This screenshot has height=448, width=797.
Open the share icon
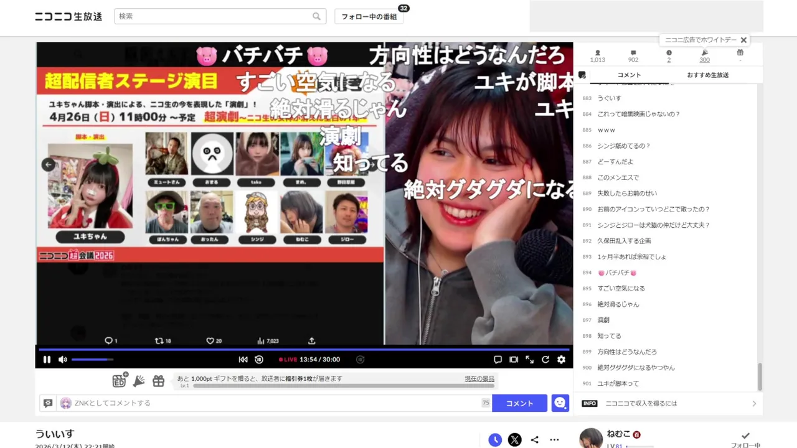pos(534,440)
